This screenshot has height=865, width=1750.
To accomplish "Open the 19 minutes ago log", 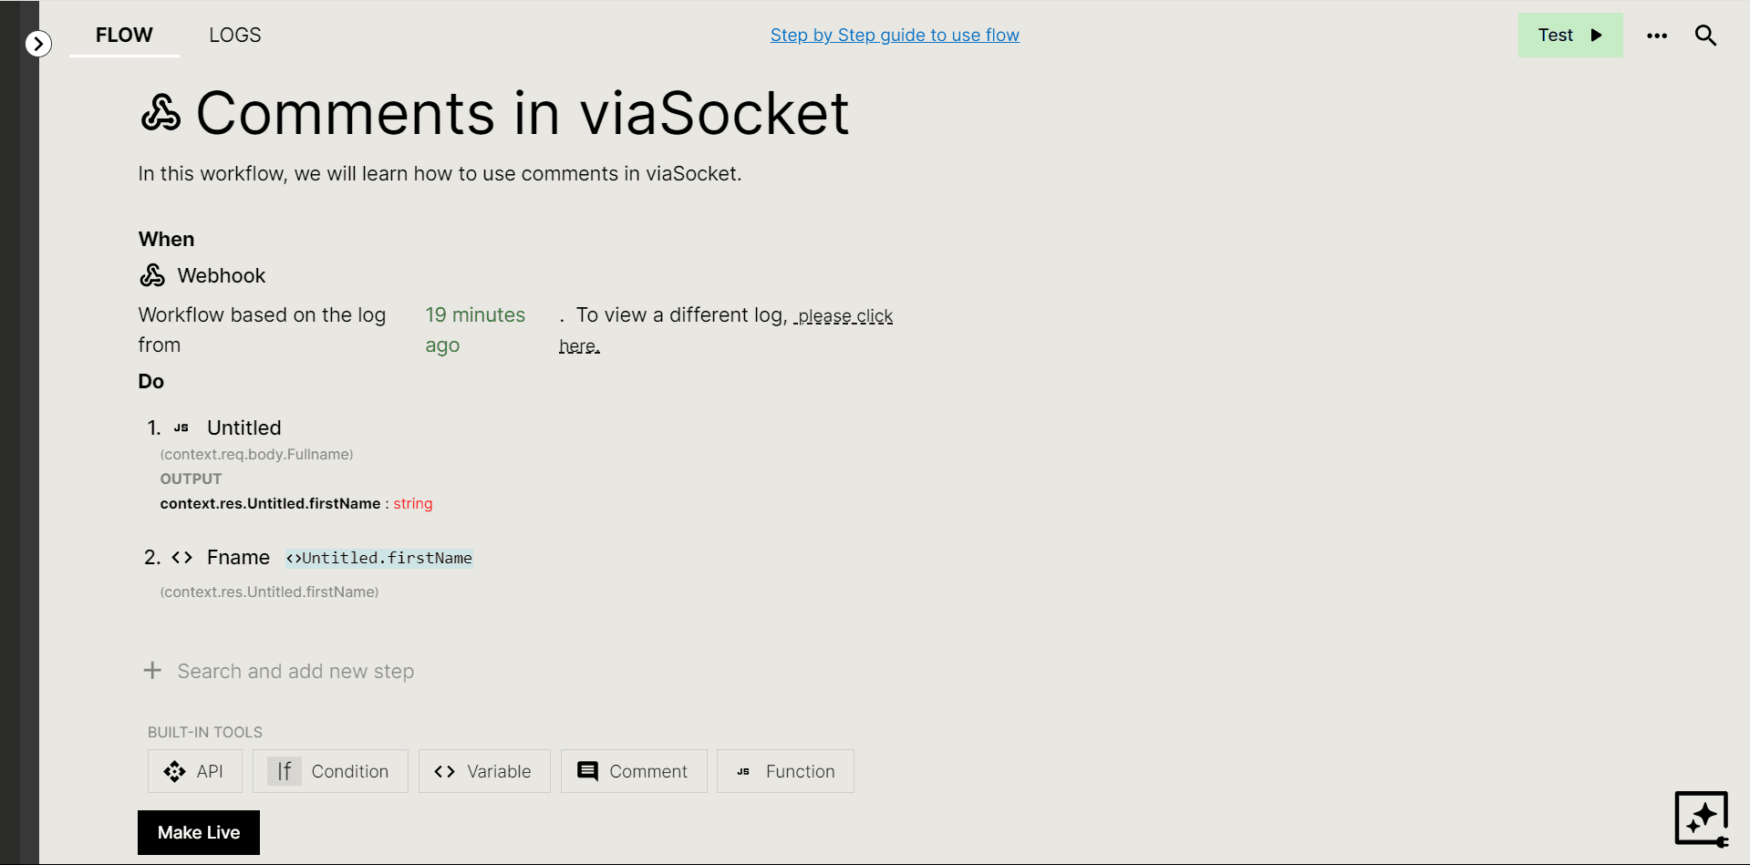I will click(475, 330).
